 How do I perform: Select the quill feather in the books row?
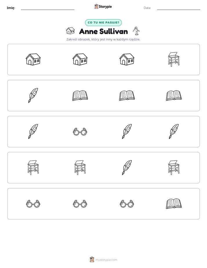point(33,95)
